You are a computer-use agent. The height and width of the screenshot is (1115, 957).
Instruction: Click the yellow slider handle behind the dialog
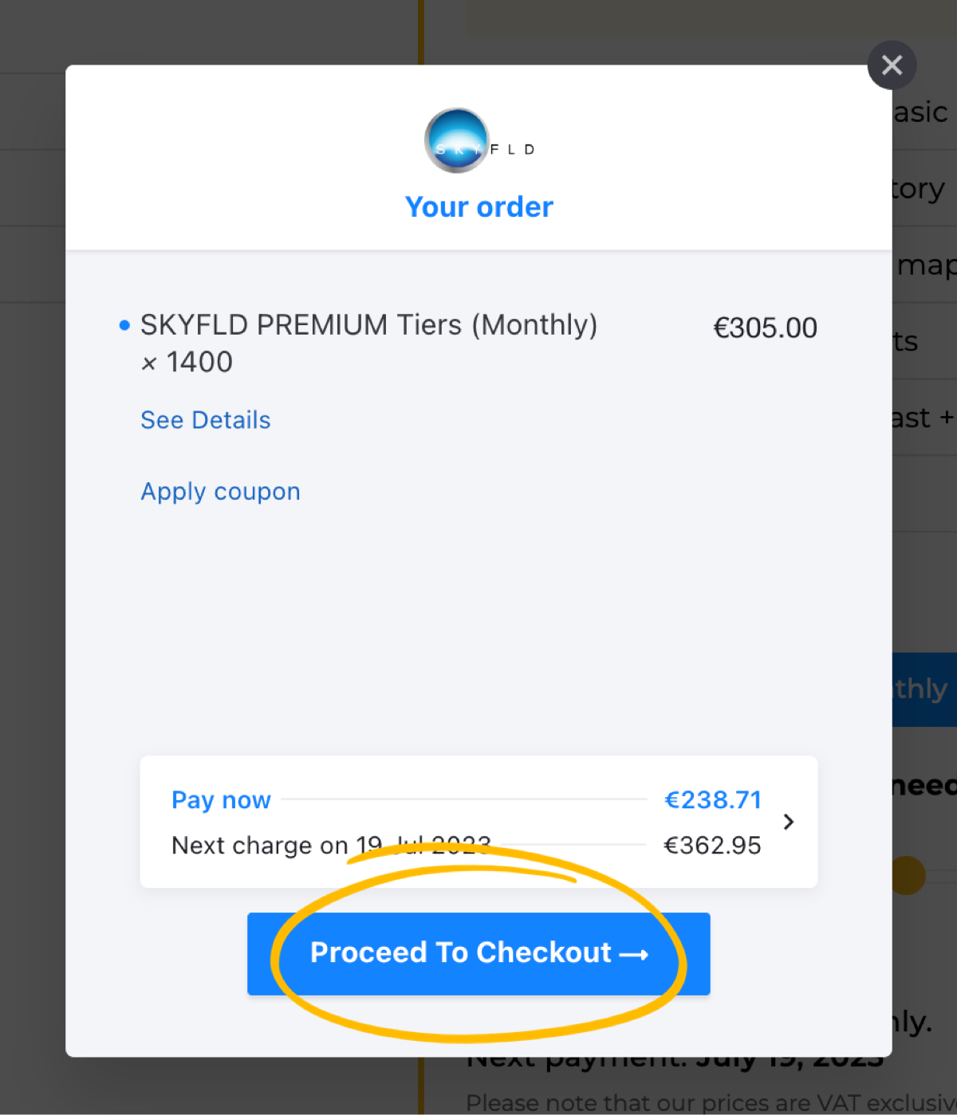coord(908,875)
